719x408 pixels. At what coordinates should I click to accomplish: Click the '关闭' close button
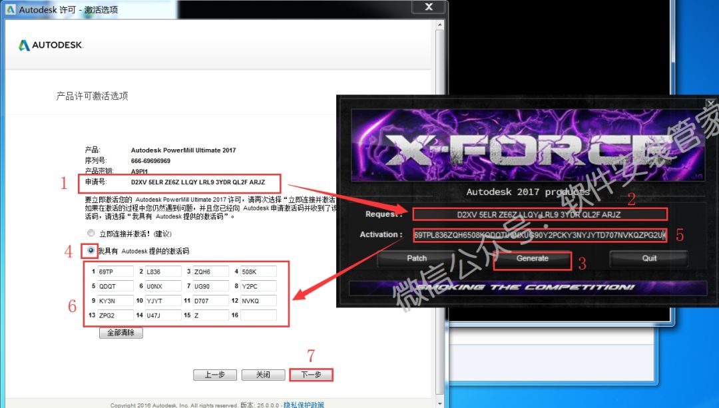click(x=263, y=375)
